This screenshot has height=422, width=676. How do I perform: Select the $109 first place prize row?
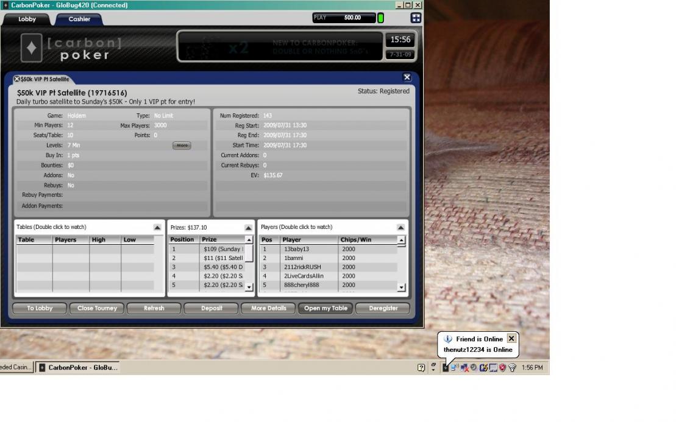[x=207, y=249]
